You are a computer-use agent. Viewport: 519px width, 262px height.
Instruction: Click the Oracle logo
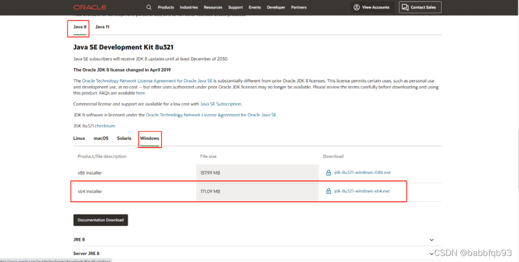point(90,7)
